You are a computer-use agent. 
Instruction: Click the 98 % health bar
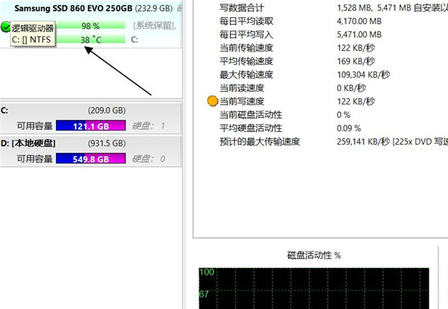(90, 25)
